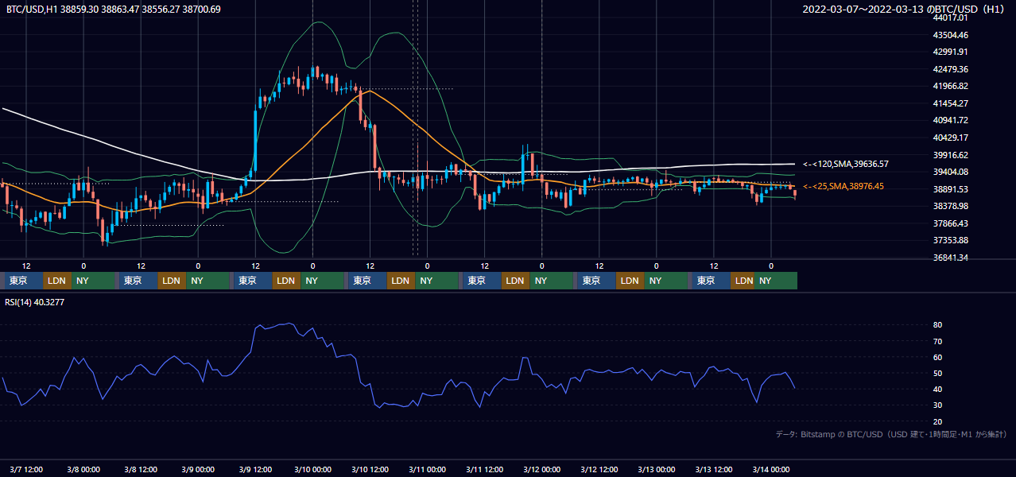The width and height of the screenshot is (1016, 477).
Task: Select the 3/12 12:00 time label
Action: click(x=599, y=469)
